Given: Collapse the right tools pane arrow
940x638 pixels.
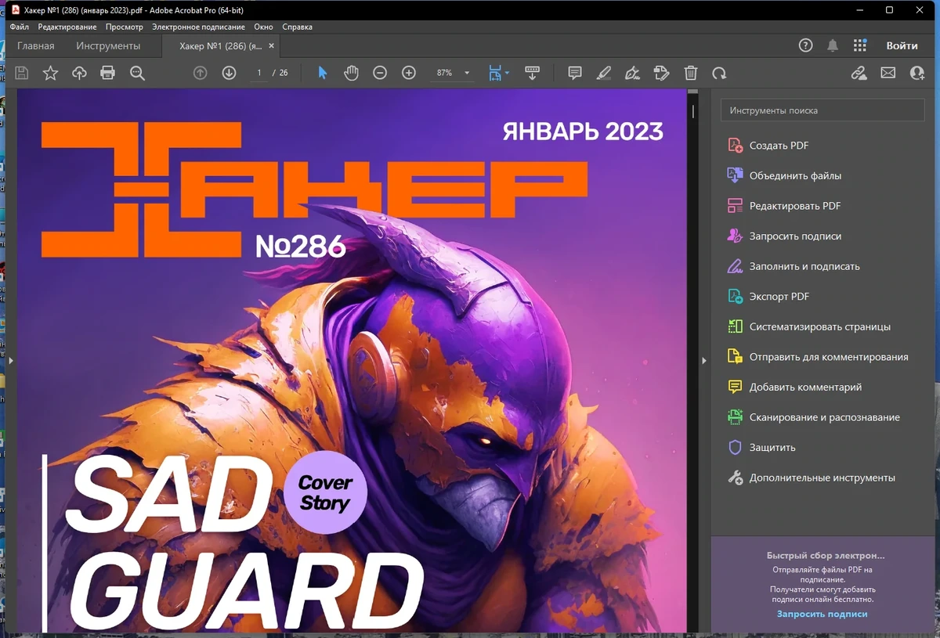Looking at the screenshot, I should click(x=704, y=360).
